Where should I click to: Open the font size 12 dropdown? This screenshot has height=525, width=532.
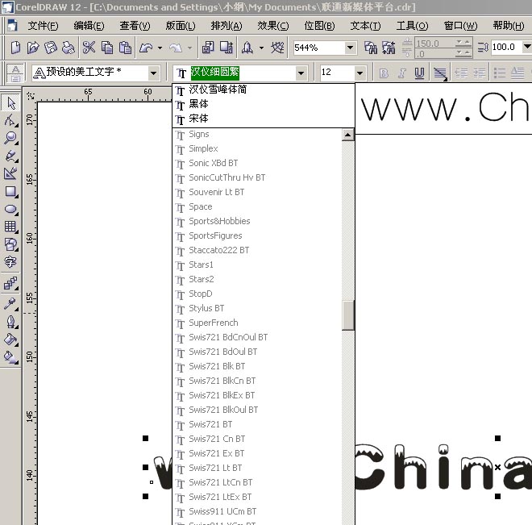[x=360, y=73]
